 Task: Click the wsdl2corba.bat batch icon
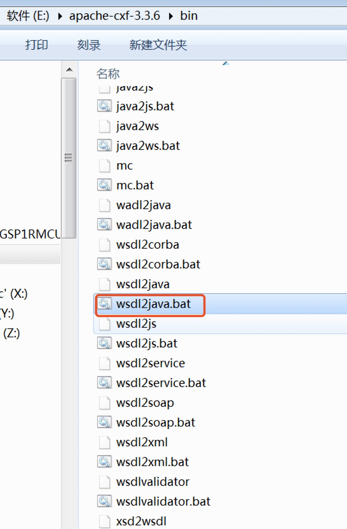tap(104, 264)
